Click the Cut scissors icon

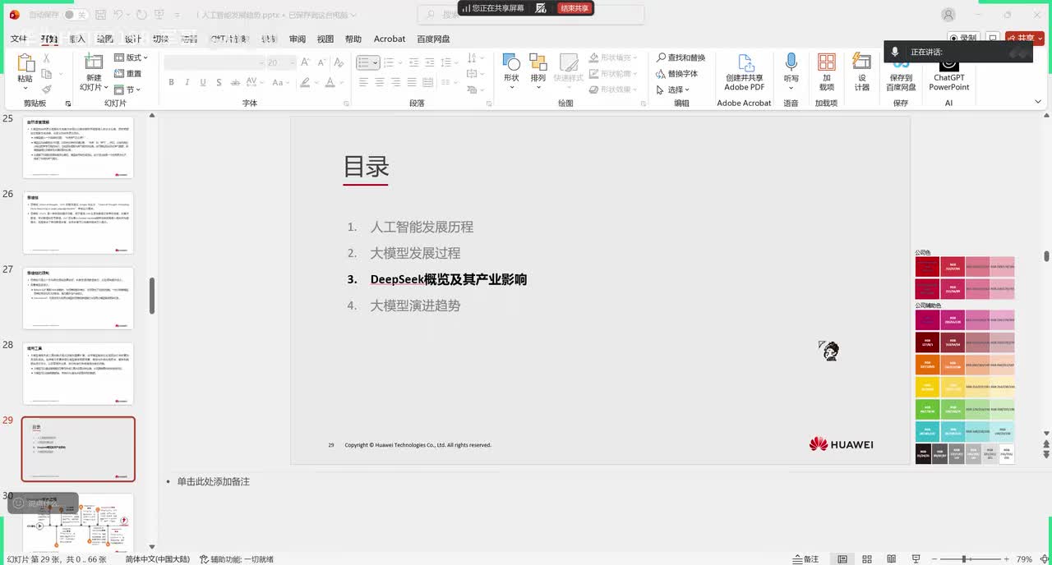pos(47,58)
